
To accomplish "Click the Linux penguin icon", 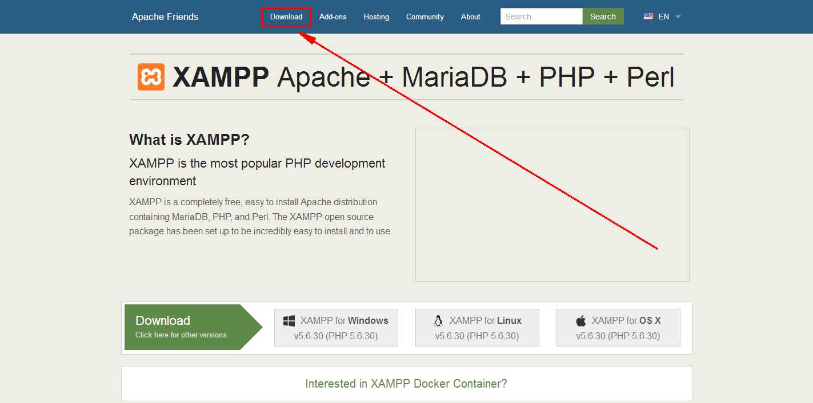I will [439, 321].
